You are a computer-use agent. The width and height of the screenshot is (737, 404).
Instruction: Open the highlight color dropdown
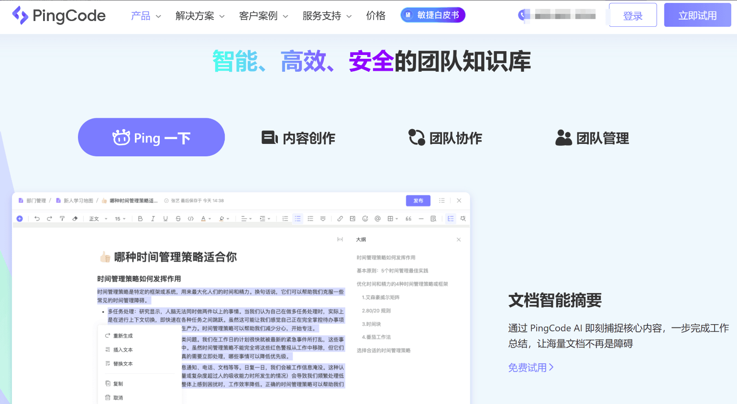[x=224, y=218]
